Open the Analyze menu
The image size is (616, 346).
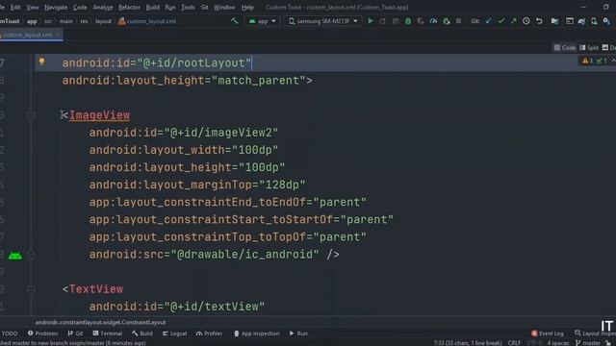[x=103, y=7]
